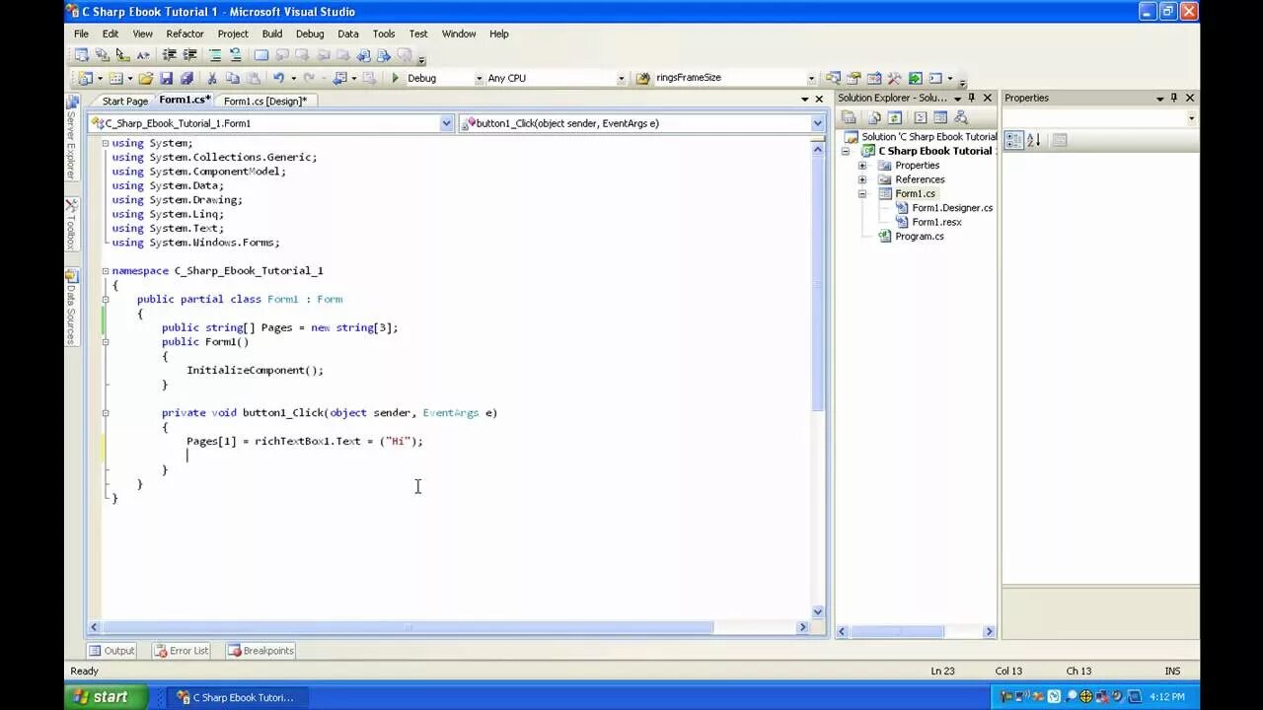Collapse the Form1 class outlining block
Image resolution: width=1263 pixels, height=710 pixels.
point(106,299)
